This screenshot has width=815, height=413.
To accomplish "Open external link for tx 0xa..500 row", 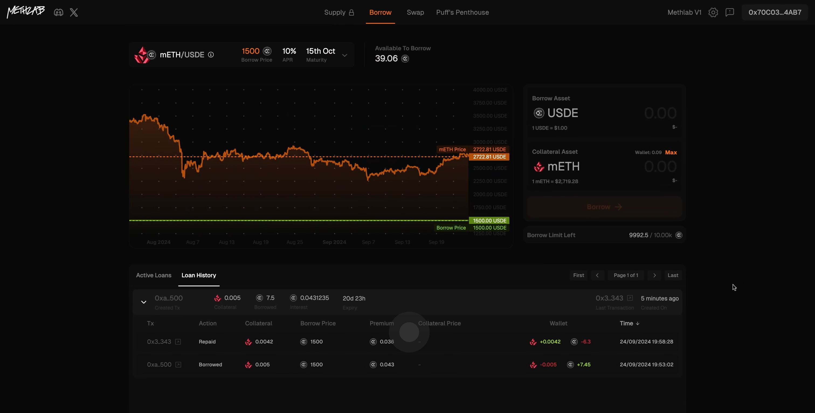I will pos(178,365).
